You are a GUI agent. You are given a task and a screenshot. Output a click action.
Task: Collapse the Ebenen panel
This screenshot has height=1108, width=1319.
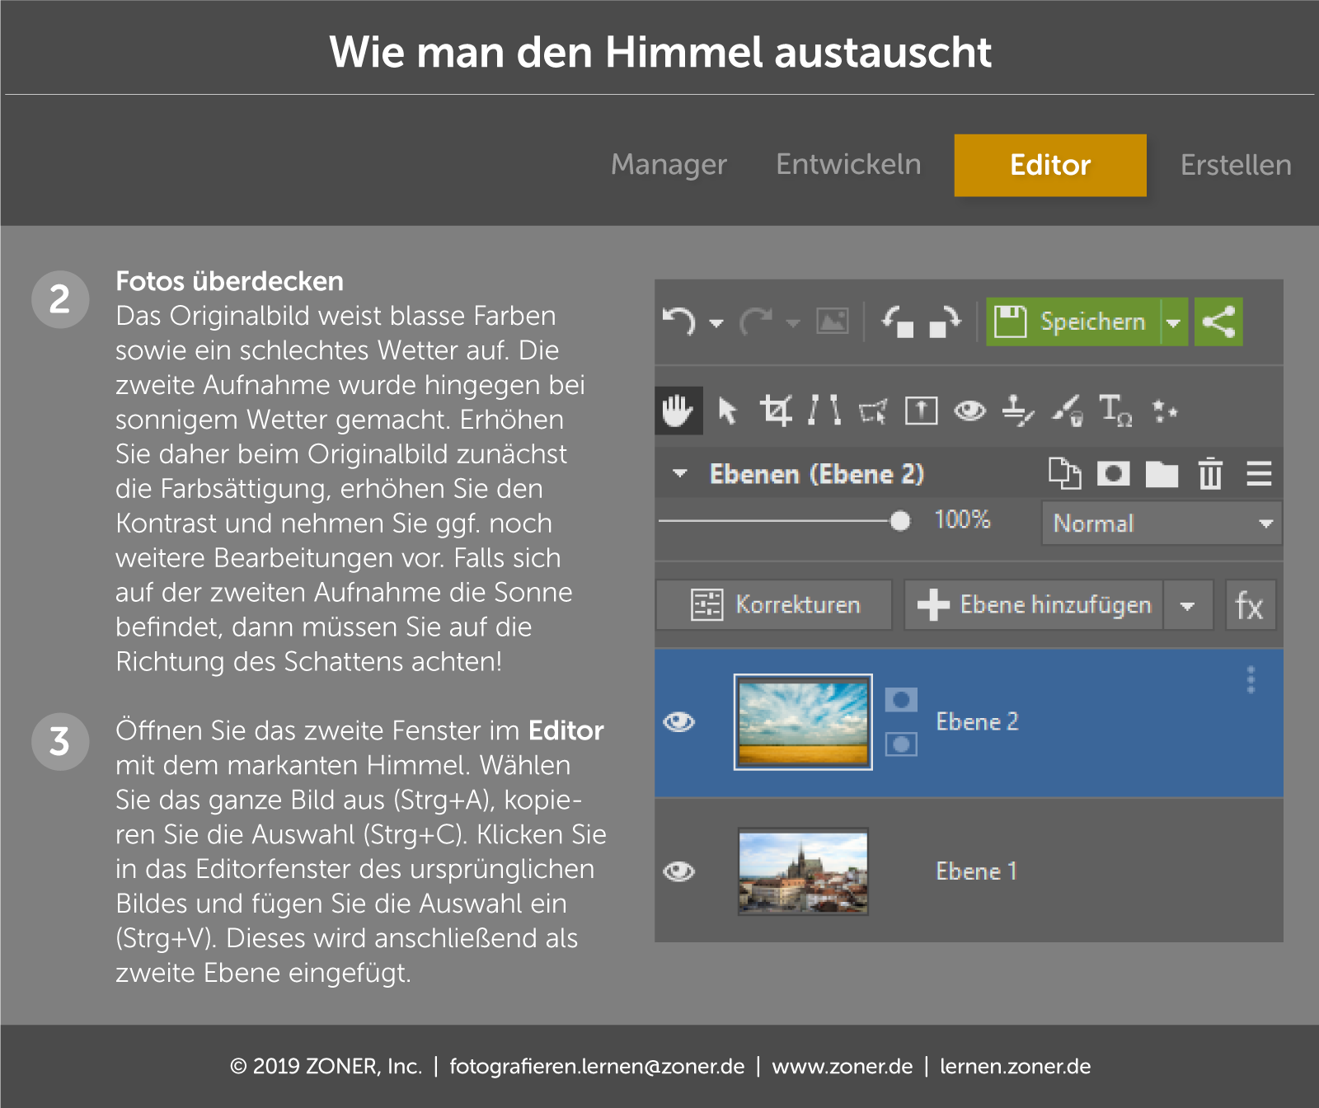coord(679,474)
